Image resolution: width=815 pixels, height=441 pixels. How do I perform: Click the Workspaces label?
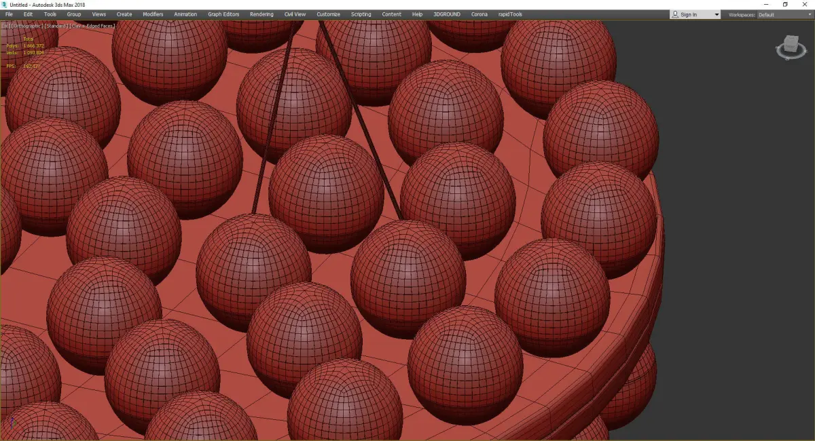(742, 14)
